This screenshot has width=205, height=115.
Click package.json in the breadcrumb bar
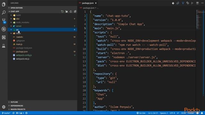pos(88,8)
